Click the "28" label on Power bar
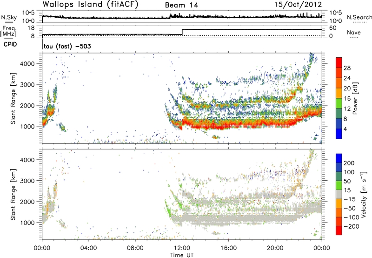 [x=347, y=68]
